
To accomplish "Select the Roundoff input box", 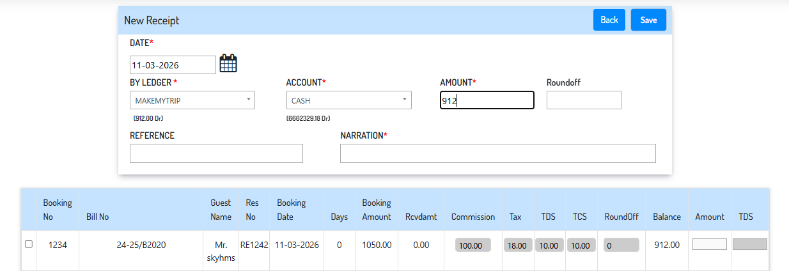I will point(584,100).
